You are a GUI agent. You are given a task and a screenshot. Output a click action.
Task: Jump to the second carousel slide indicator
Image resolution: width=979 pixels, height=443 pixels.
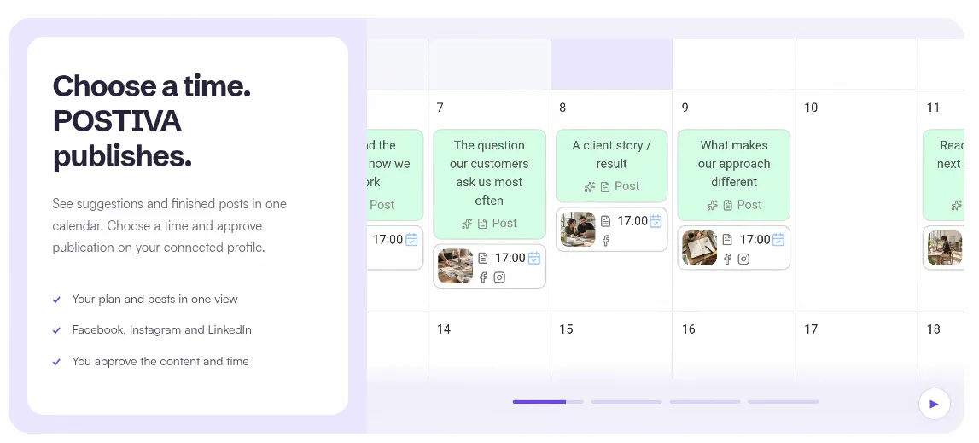point(626,402)
